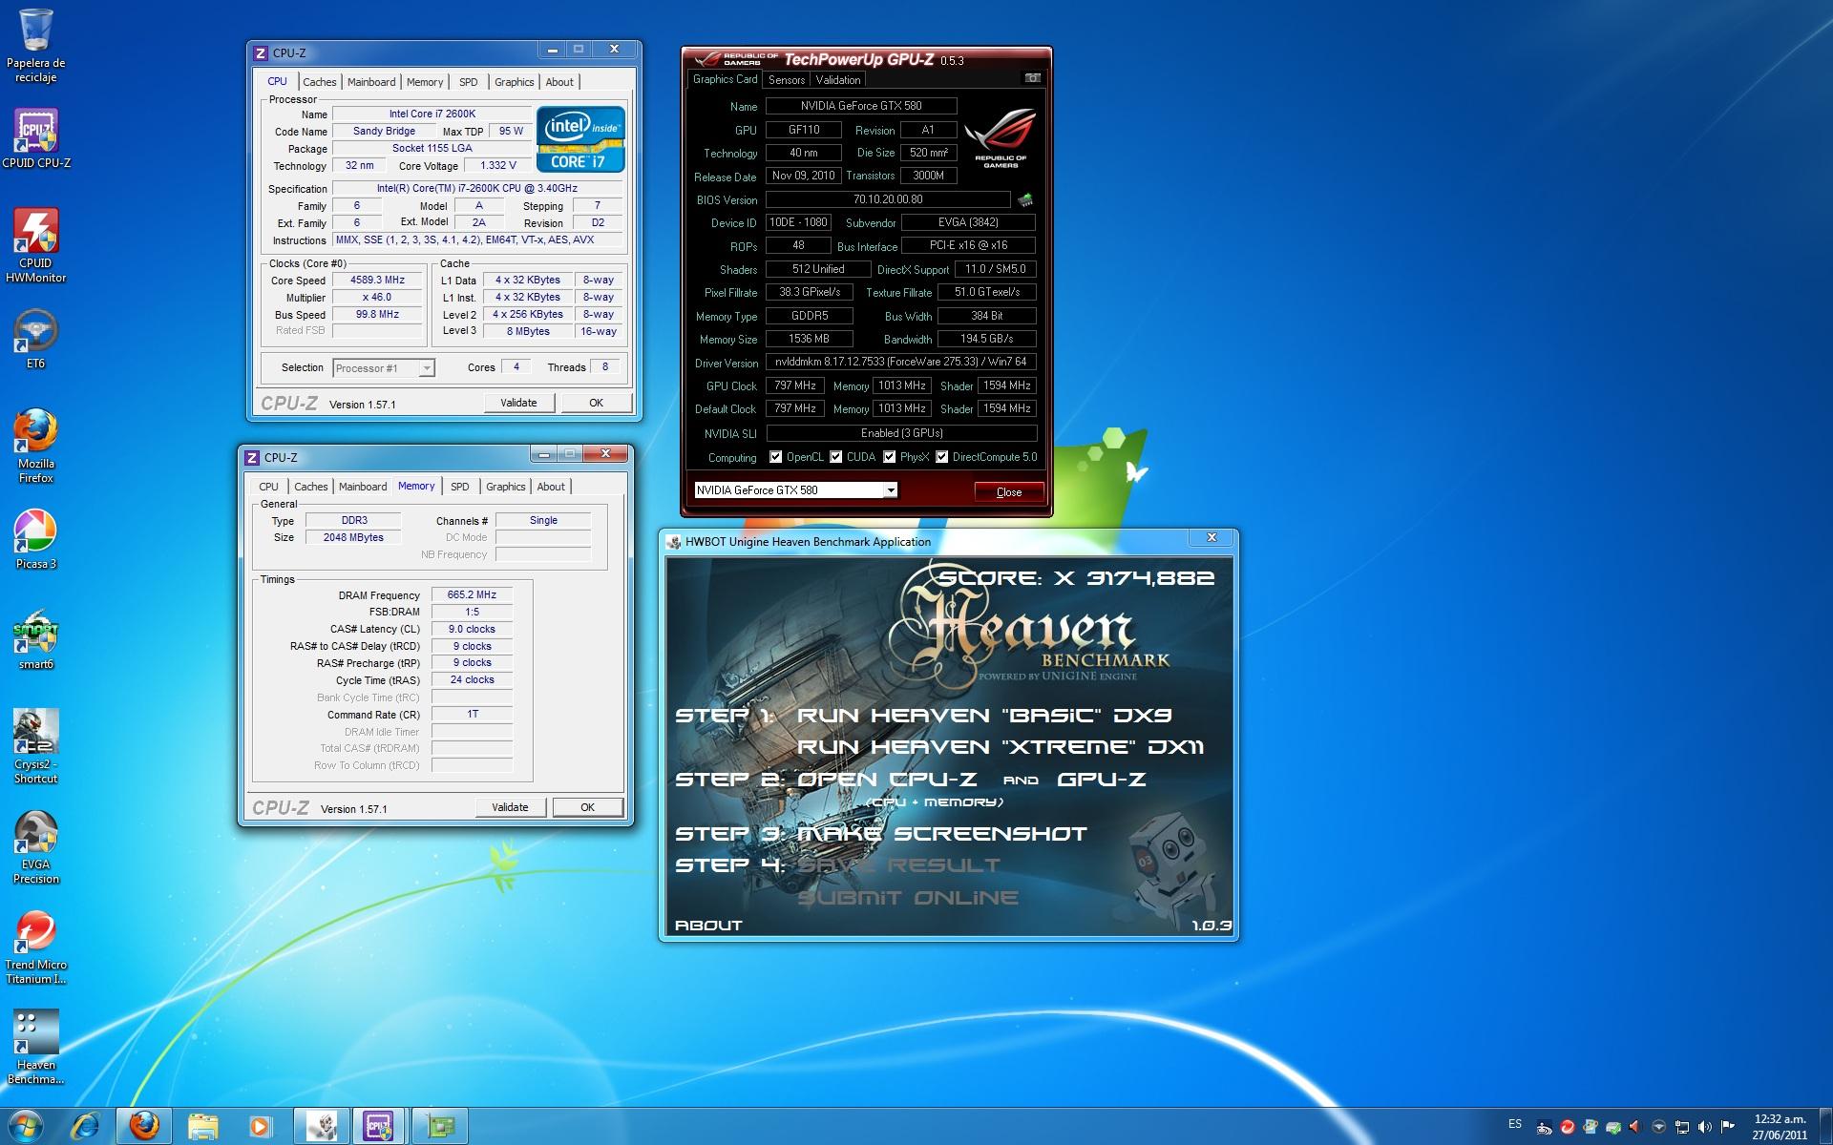Open the smart6 desktop shortcut

[35, 639]
